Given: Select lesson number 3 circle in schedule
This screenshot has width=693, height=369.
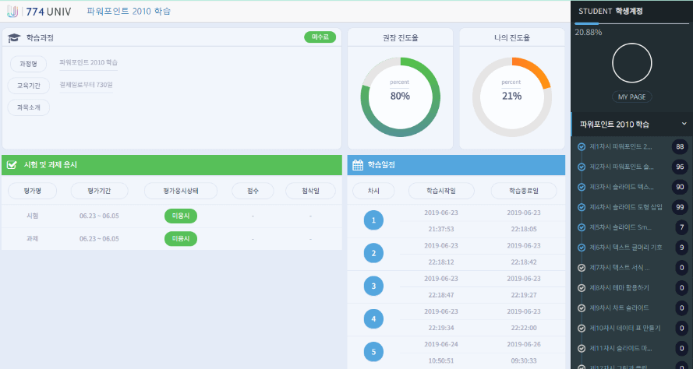Looking at the screenshot, I should tap(373, 286).
